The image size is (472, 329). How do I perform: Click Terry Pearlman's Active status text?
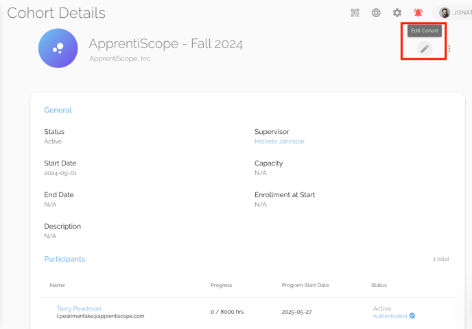(x=382, y=308)
